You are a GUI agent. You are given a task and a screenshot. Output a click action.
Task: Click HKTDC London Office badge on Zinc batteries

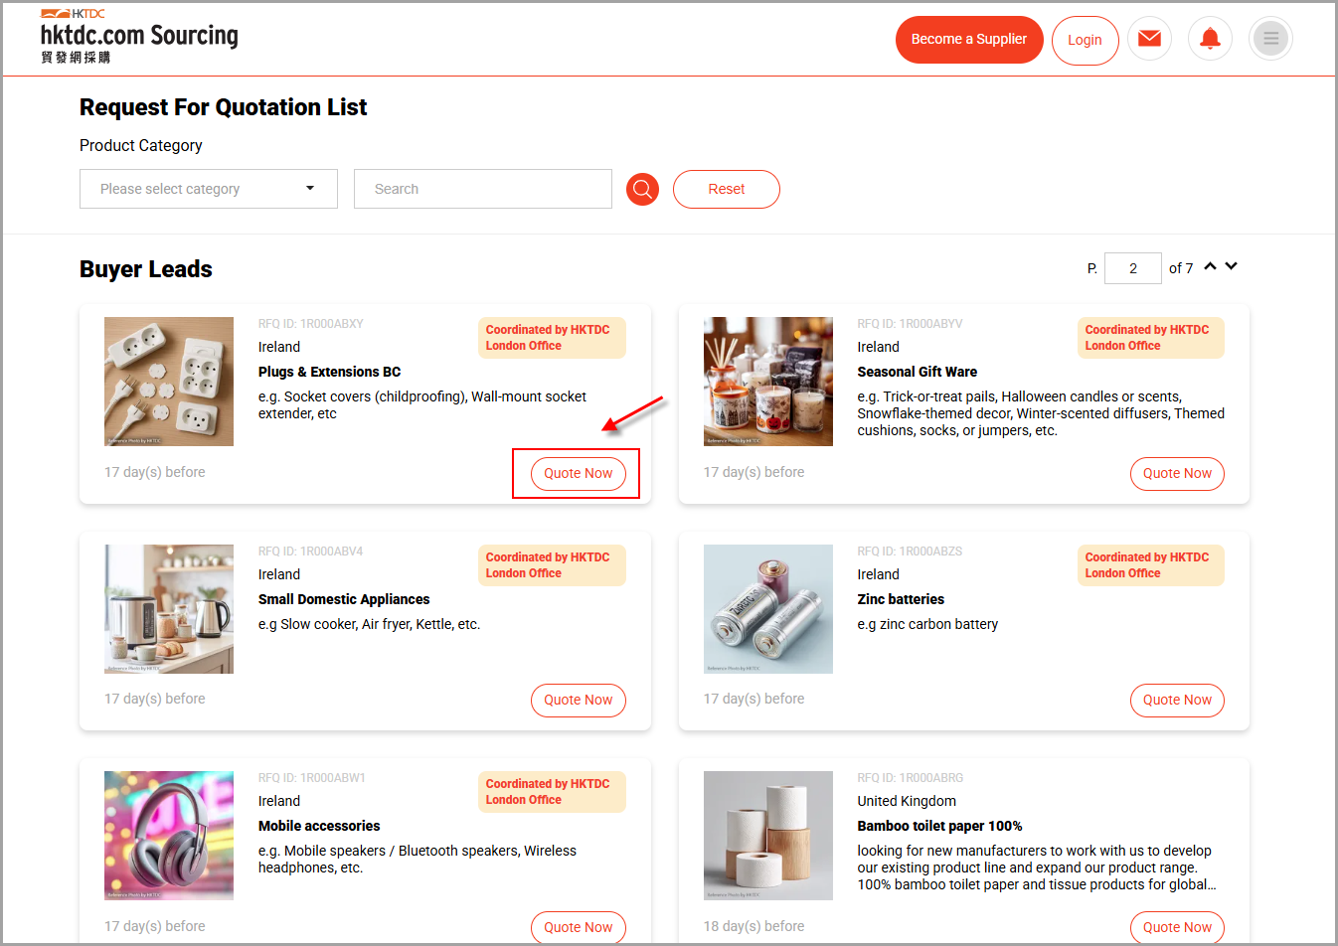tap(1151, 565)
